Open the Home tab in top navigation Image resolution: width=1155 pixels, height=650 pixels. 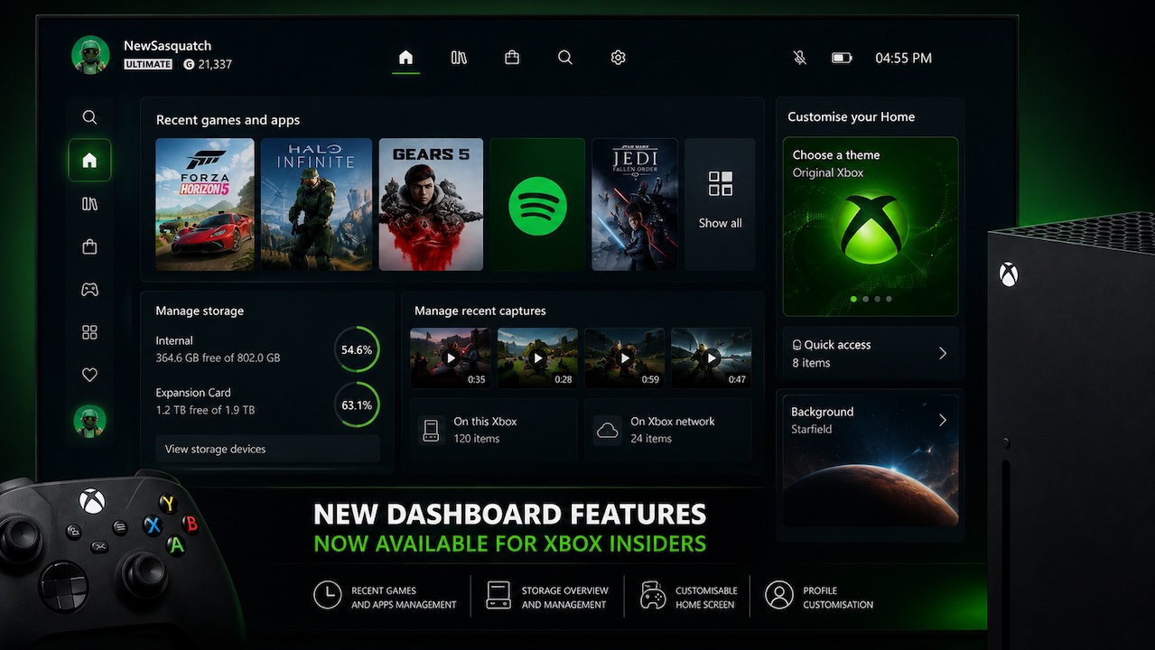[405, 58]
